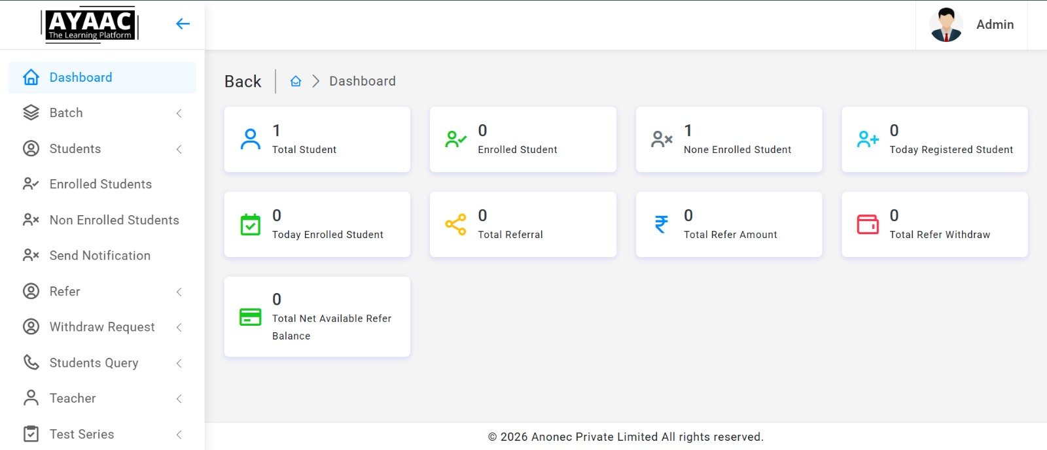Click the AYAAC logo
1047x450 pixels.
point(90,25)
